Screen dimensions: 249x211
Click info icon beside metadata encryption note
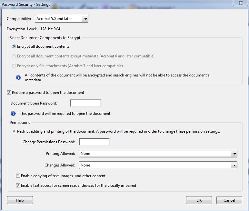pos(18,77)
